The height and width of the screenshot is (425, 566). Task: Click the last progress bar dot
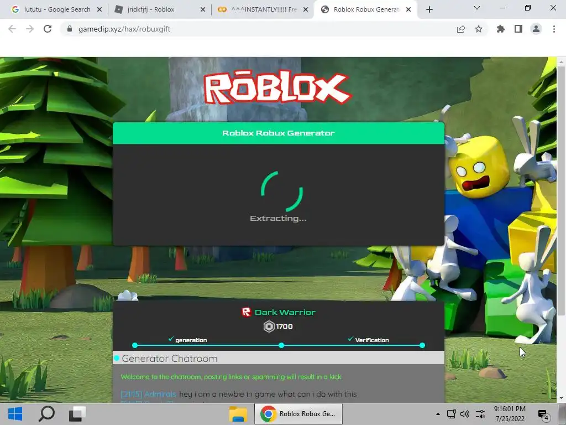422,345
